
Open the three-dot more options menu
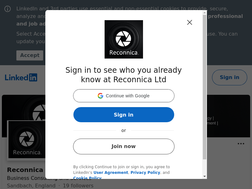pos(241,144)
